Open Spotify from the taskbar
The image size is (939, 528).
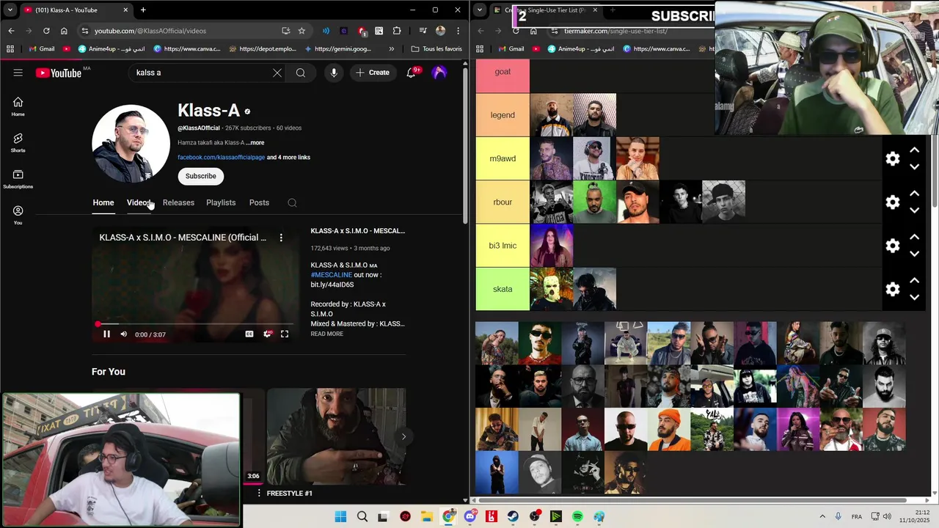[577, 517]
